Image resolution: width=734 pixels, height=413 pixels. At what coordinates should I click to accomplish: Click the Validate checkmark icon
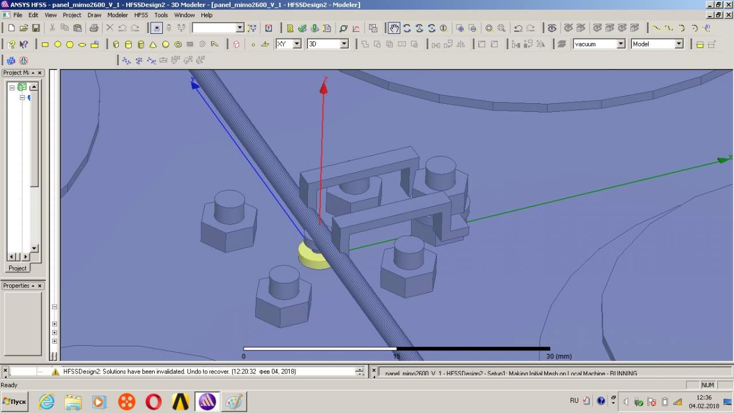click(302, 28)
